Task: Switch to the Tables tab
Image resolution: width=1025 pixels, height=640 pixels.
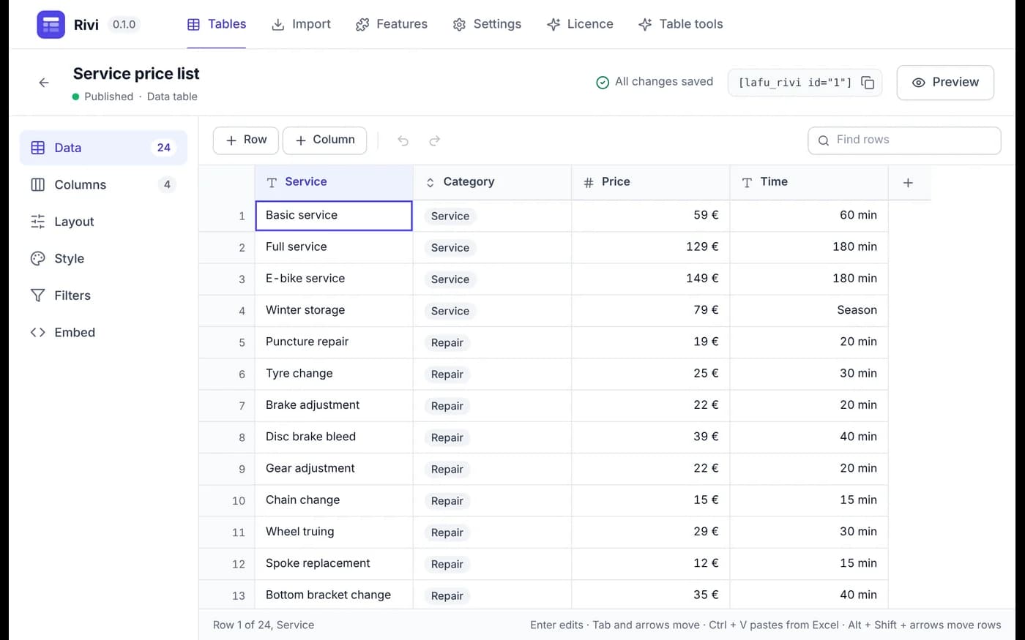Action: (217, 24)
